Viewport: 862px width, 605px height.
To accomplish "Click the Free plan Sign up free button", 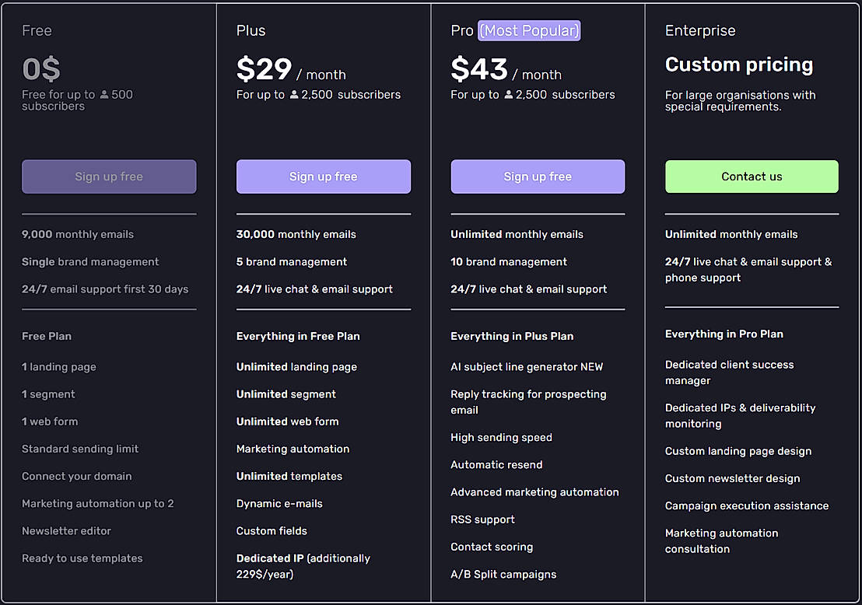I will (109, 177).
